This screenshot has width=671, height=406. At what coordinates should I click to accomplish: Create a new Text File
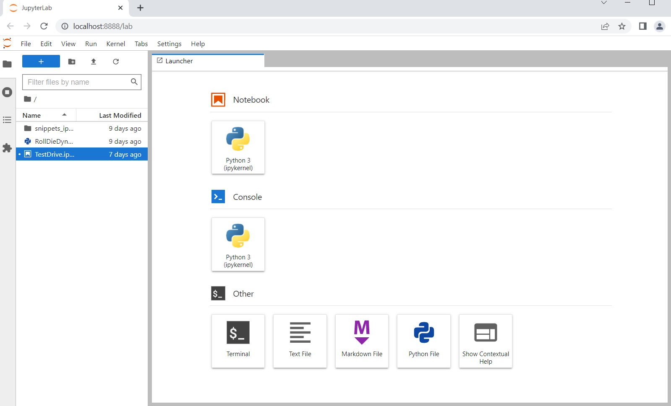click(300, 341)
